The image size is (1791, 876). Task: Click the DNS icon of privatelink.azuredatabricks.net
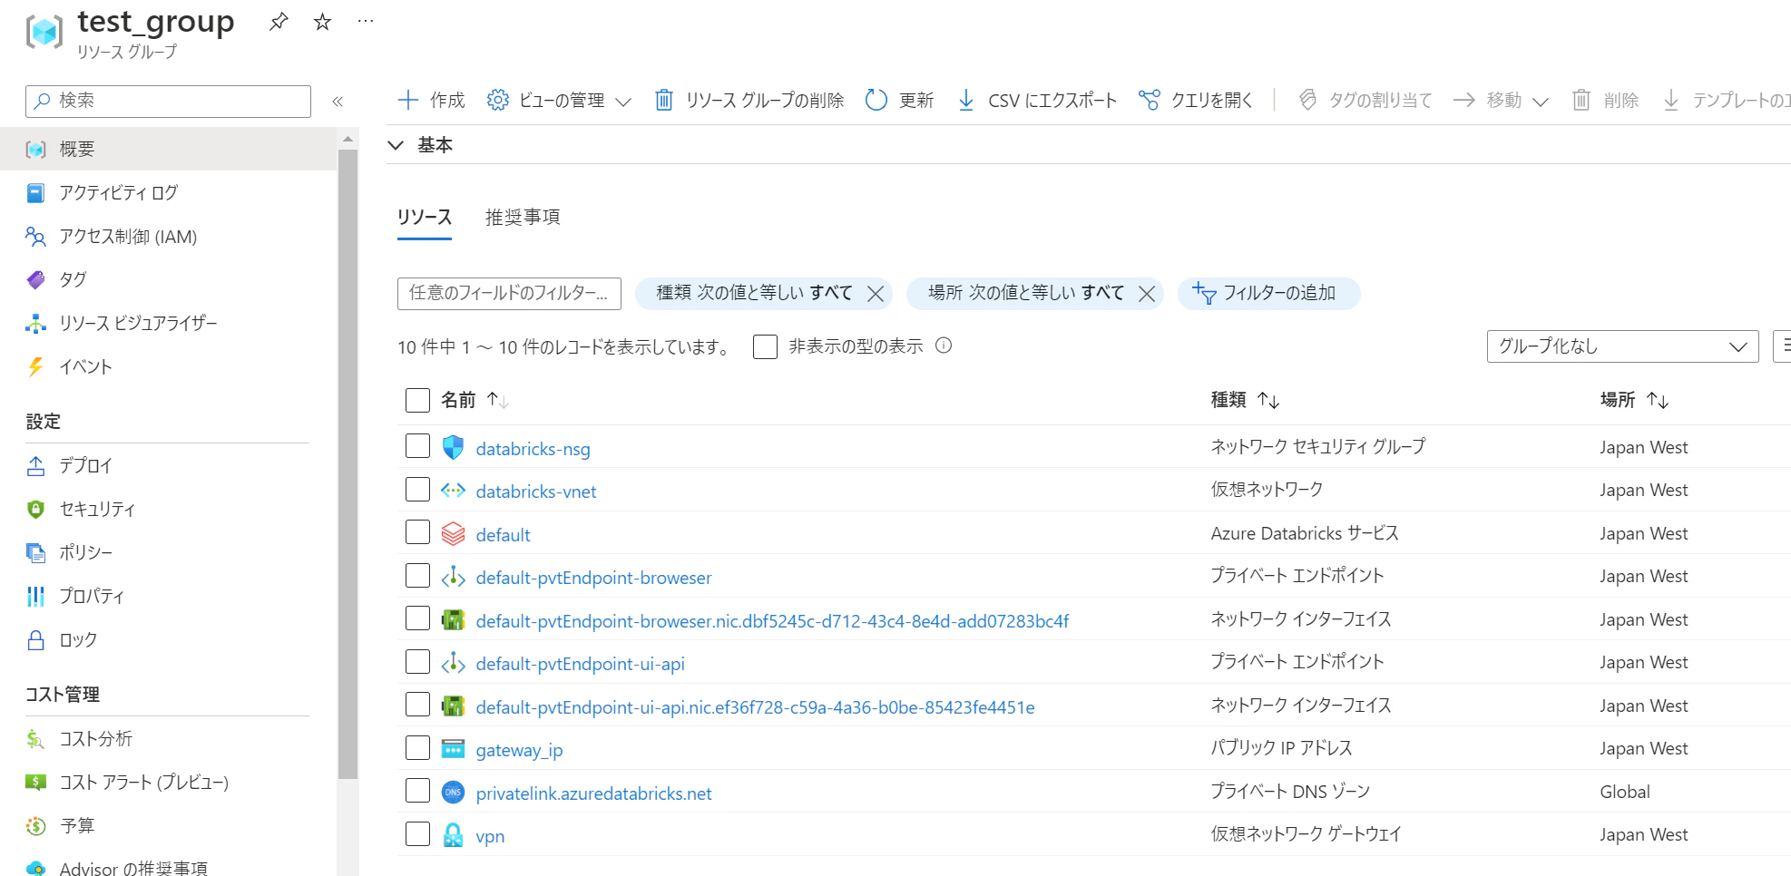pos(453,792)
